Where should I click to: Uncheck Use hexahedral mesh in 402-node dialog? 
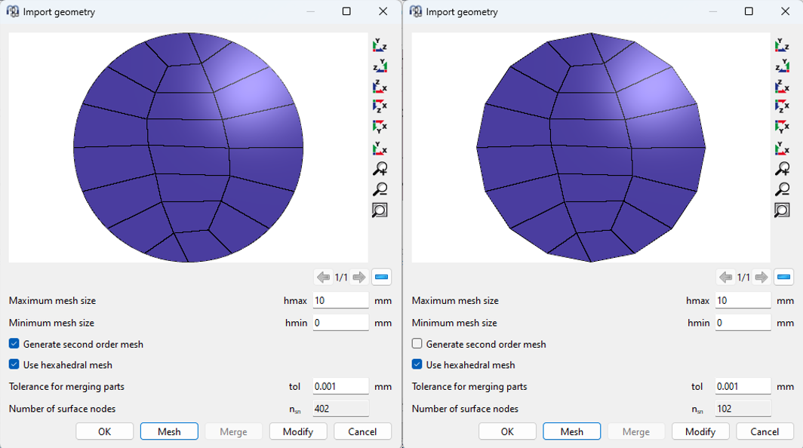click(14, 364)
